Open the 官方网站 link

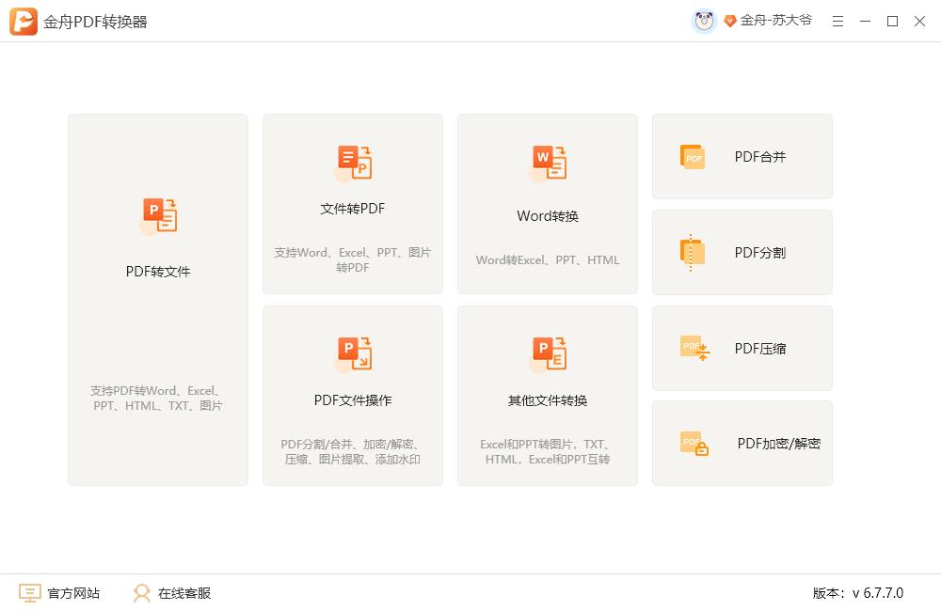(73, 593)
